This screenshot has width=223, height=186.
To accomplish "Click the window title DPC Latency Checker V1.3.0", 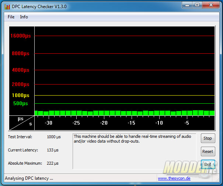I will coord(39,7).
